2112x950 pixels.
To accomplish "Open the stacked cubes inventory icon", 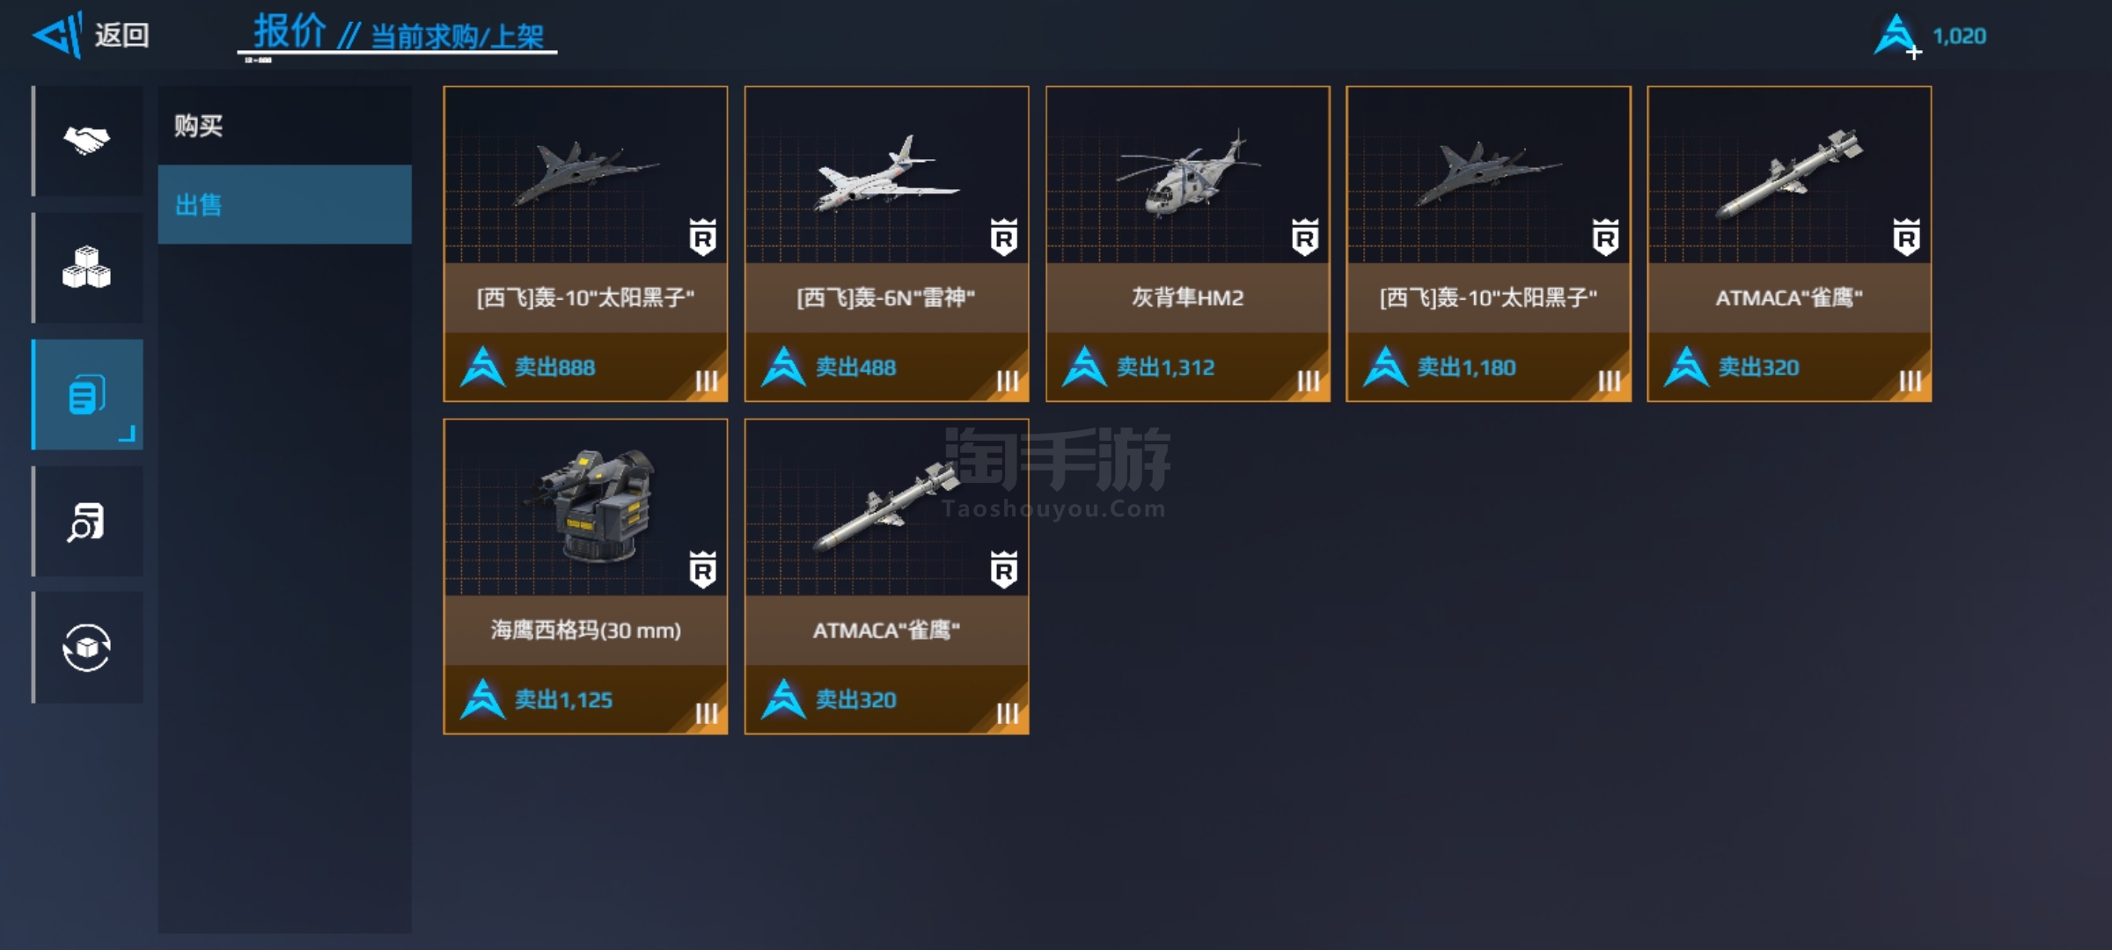I will tap(87, 267).
